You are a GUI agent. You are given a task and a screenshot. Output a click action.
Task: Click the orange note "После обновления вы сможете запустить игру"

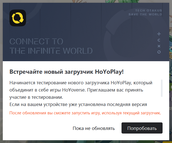(55, 113)
